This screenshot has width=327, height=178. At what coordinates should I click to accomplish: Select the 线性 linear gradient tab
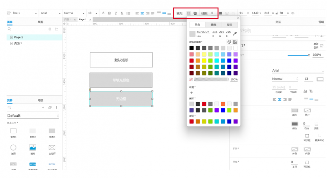pyautogui.click(x=214, y=25)
